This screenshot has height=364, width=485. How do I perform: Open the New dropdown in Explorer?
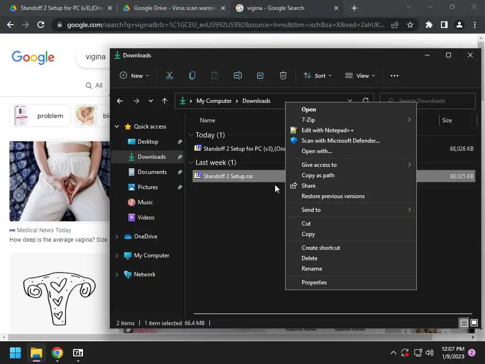[135, 75]
